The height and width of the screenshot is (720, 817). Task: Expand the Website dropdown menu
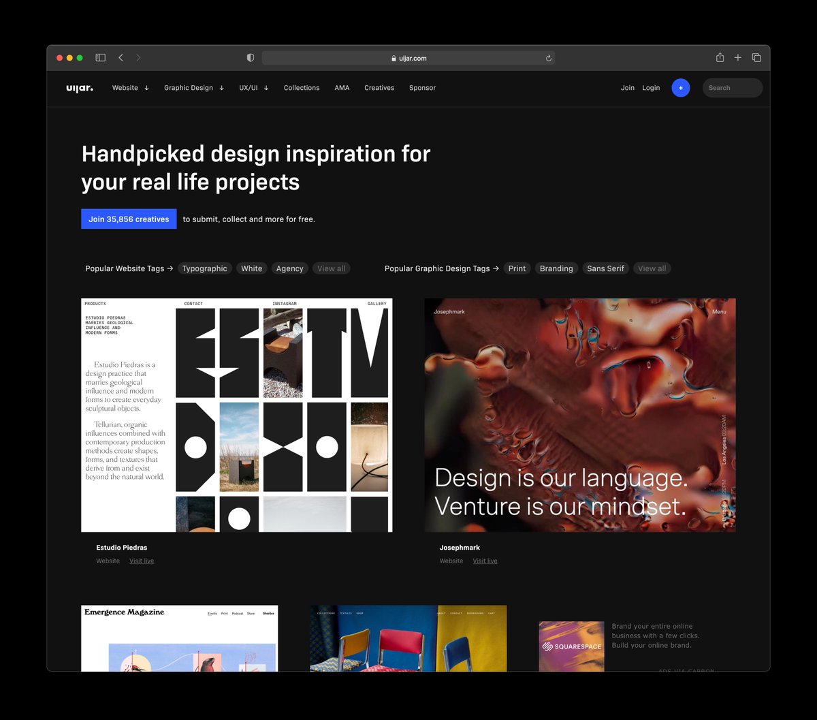pyautogui.click(x=131, y=88)
